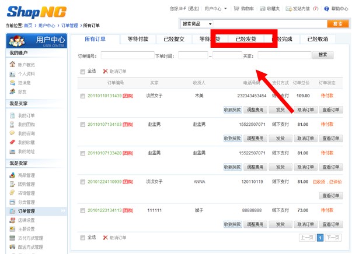Go to page 1 in pagination
This screenshot has width=352, height=254.
pos(320,238)
